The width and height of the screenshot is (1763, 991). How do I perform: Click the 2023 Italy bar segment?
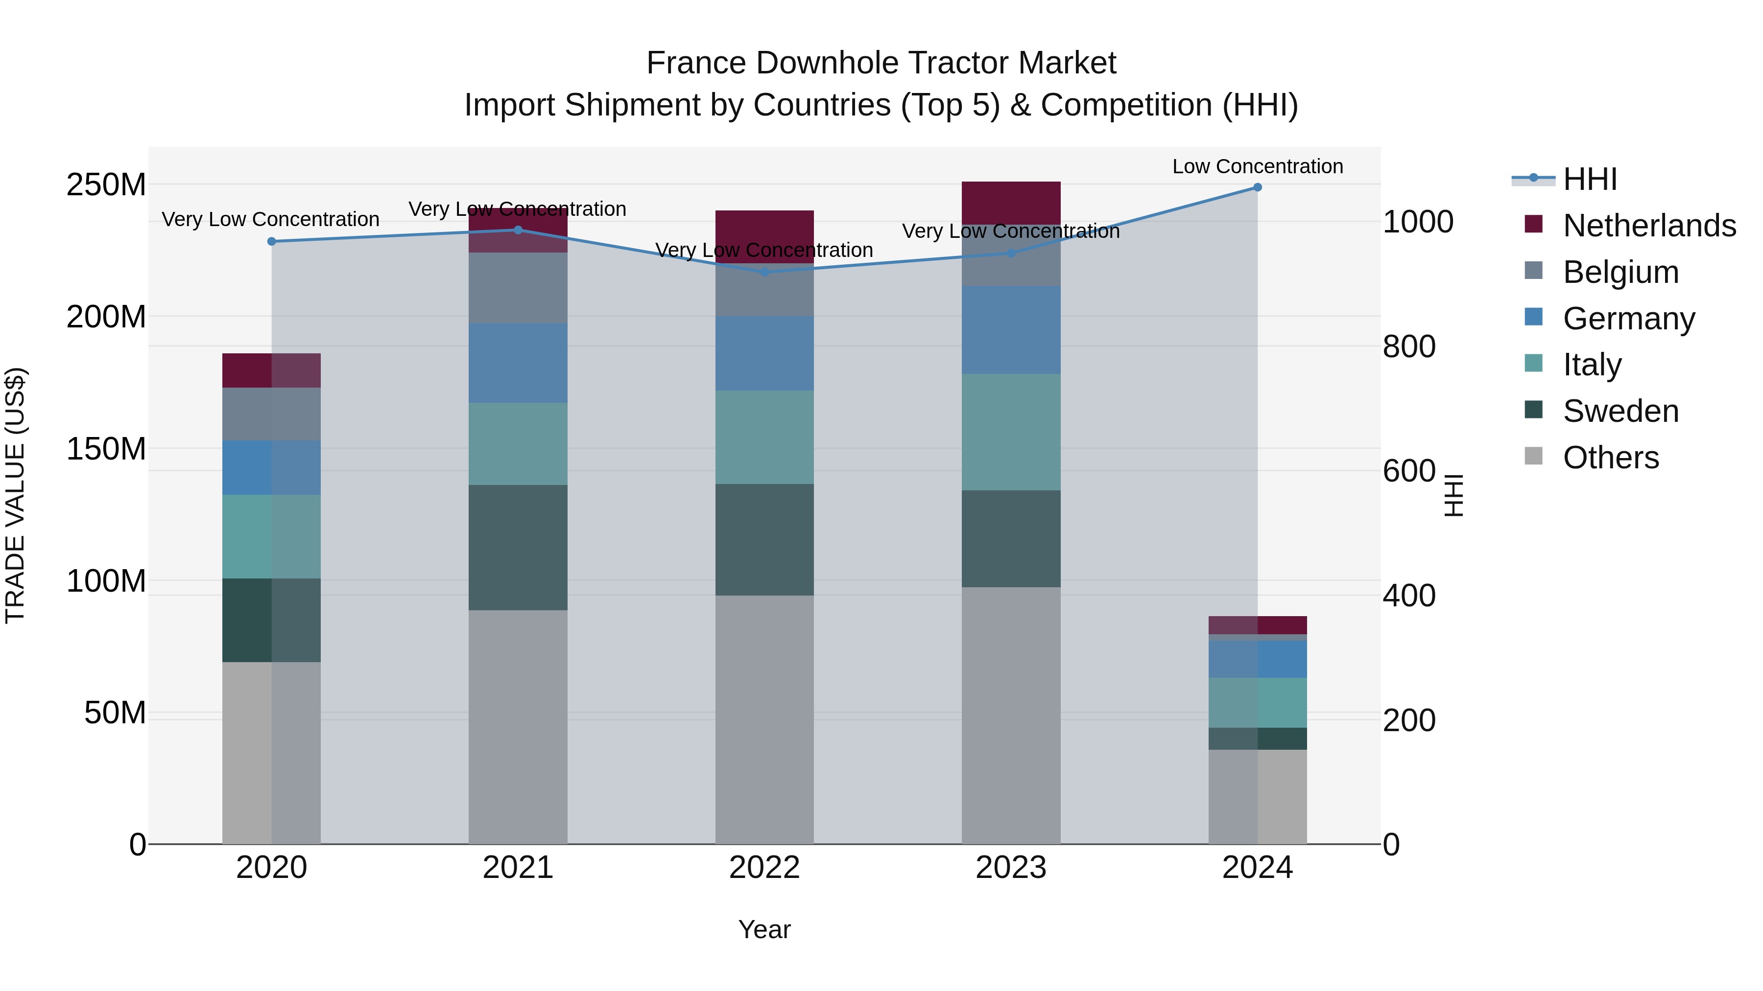pyautogui.click(x=1012, y=432)
